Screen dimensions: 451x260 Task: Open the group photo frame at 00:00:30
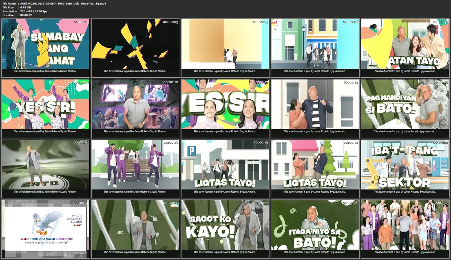coord(405,229)
